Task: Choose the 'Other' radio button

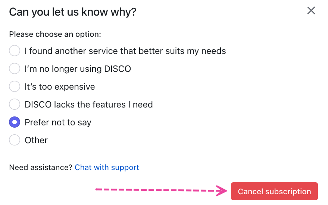Action: click(x=15, y=140)
